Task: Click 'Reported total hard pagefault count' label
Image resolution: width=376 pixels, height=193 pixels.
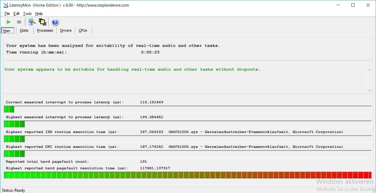Action: [x=47, y=162]
